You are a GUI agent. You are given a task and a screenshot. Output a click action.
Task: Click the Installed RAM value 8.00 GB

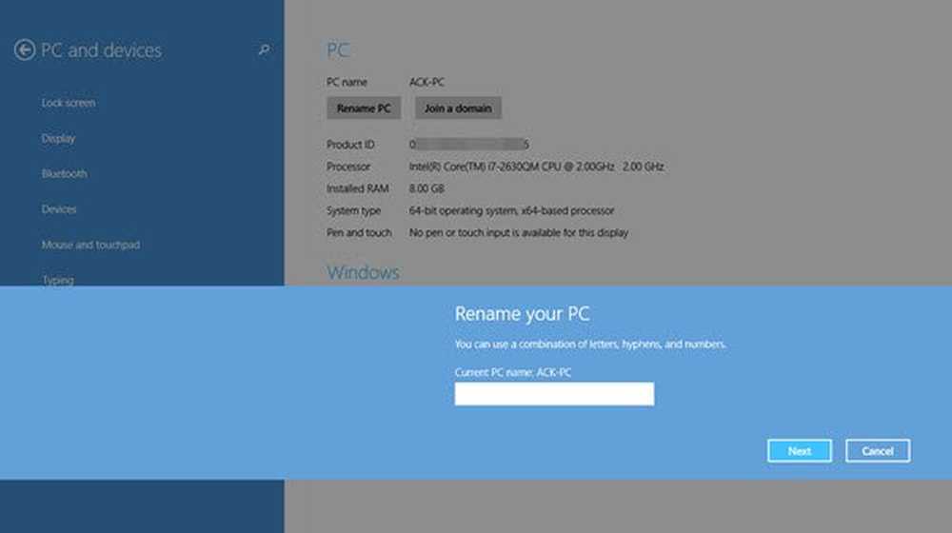point(426,188)
